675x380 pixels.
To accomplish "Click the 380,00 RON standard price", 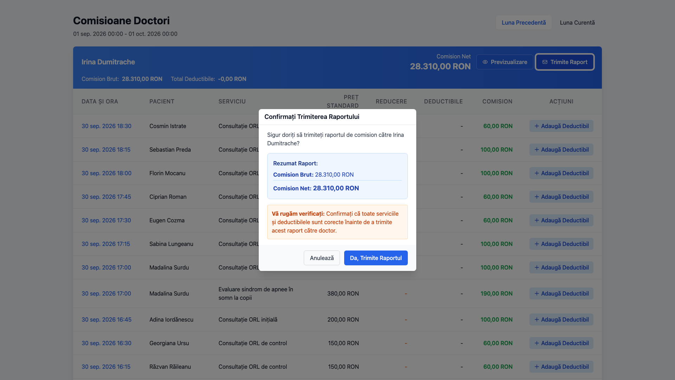I will click(x=343, y=293).
